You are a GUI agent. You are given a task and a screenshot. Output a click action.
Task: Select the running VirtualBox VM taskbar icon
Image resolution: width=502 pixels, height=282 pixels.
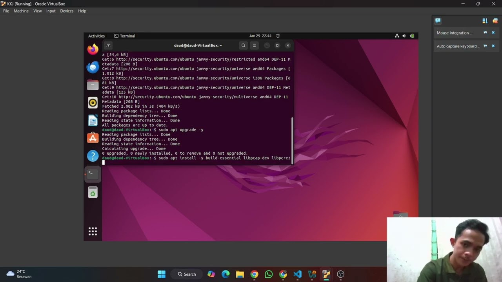click(x=326, y=274)
